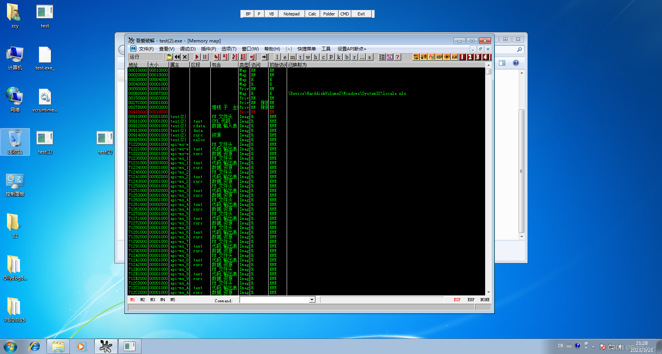Click the Step into toolbar icon
This screenshot has width=662, height=354.
point(217,57)
